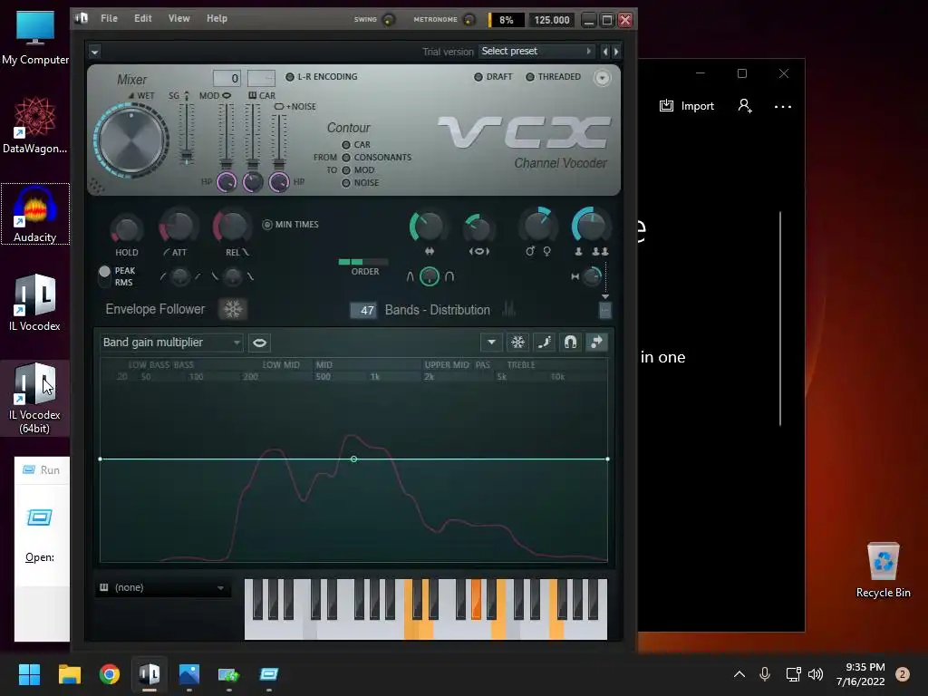This screenshot has width=928, height=696.
Task: Click the curved arrow icon in the band editor toolbar
Action: coord(596,342)
